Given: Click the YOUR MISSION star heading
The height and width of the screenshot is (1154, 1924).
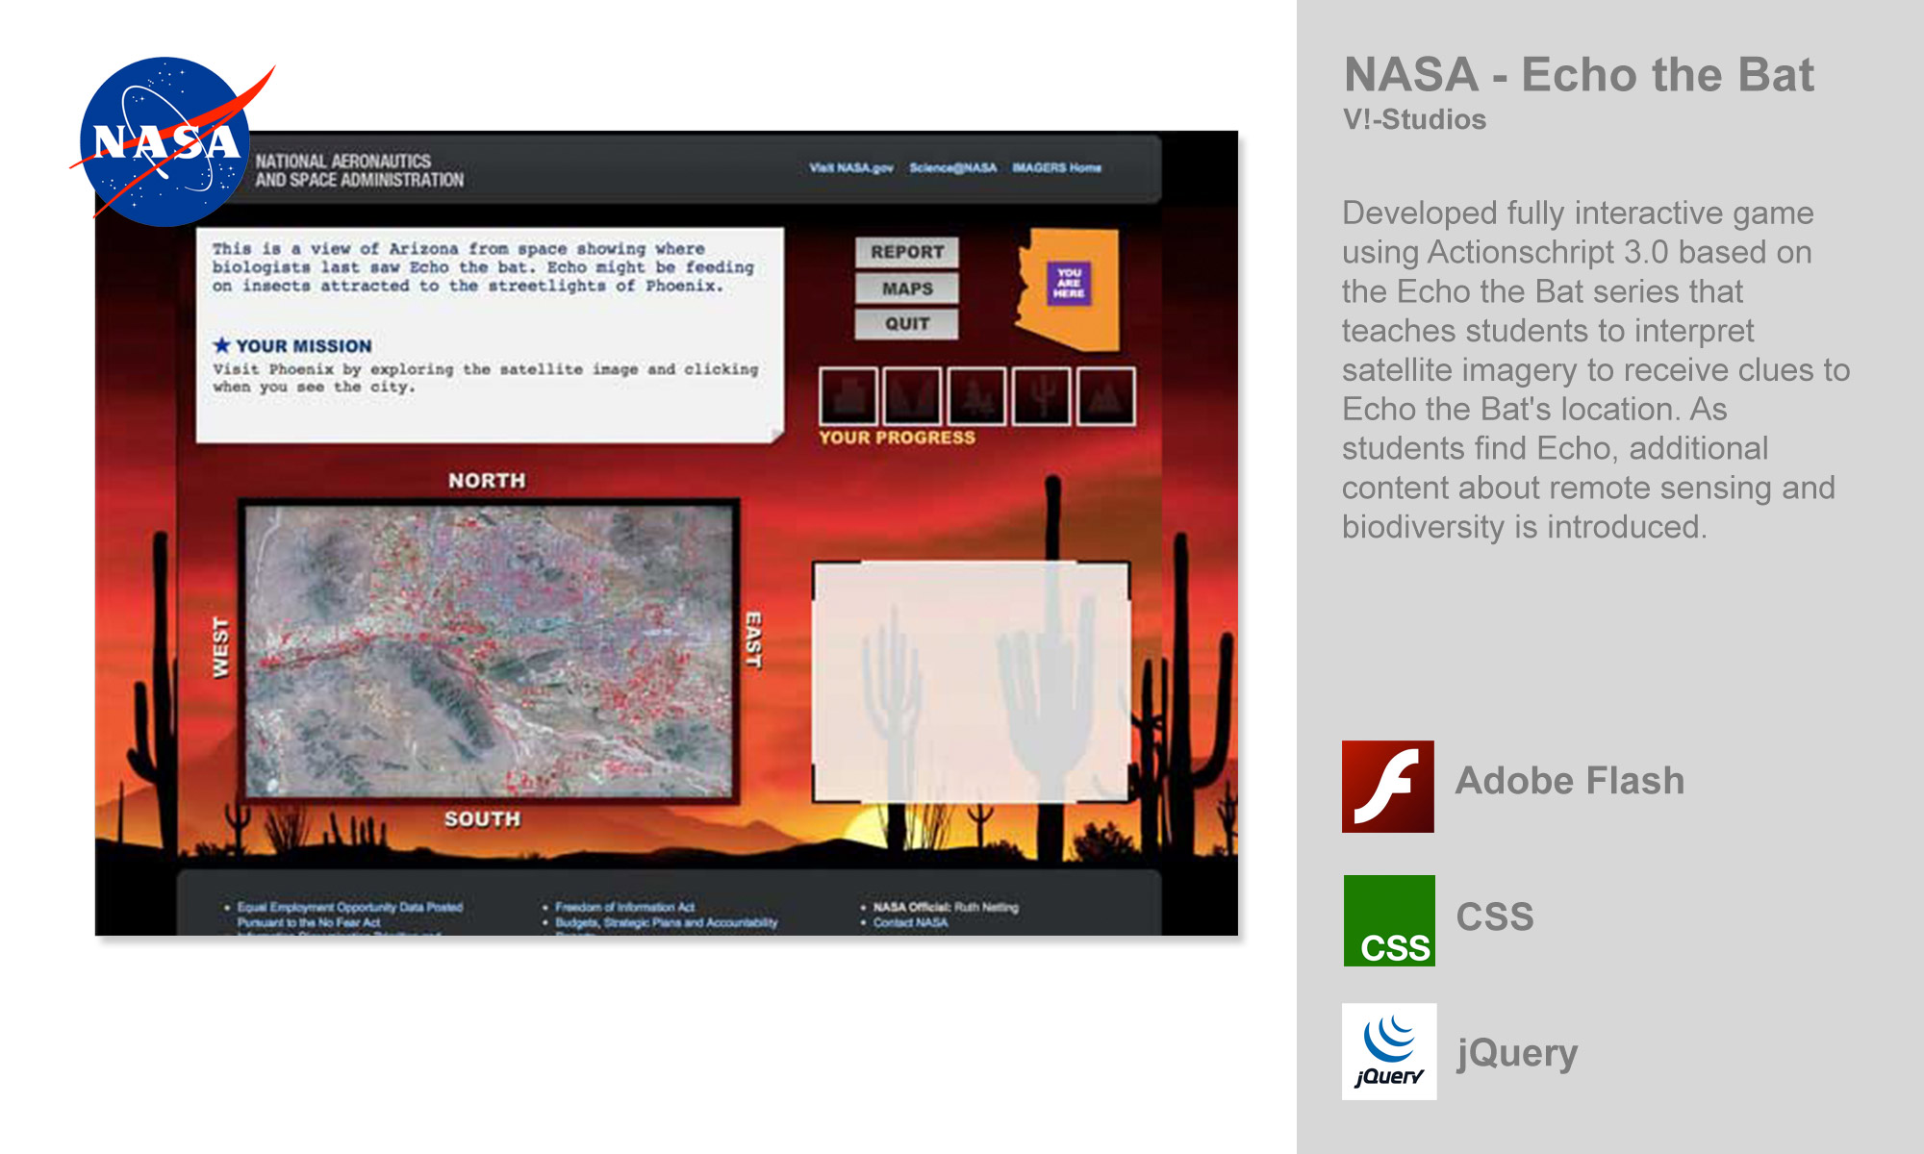Looking at the screenshot, I should tap(292, 345).
